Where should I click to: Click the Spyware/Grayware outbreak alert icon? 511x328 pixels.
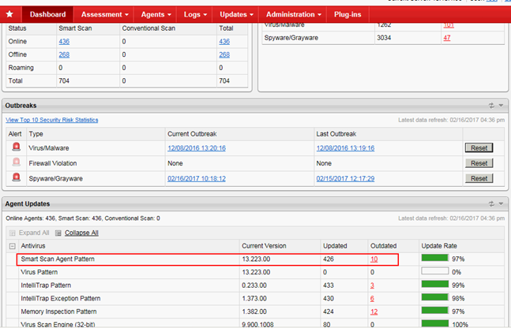(15, 178)
